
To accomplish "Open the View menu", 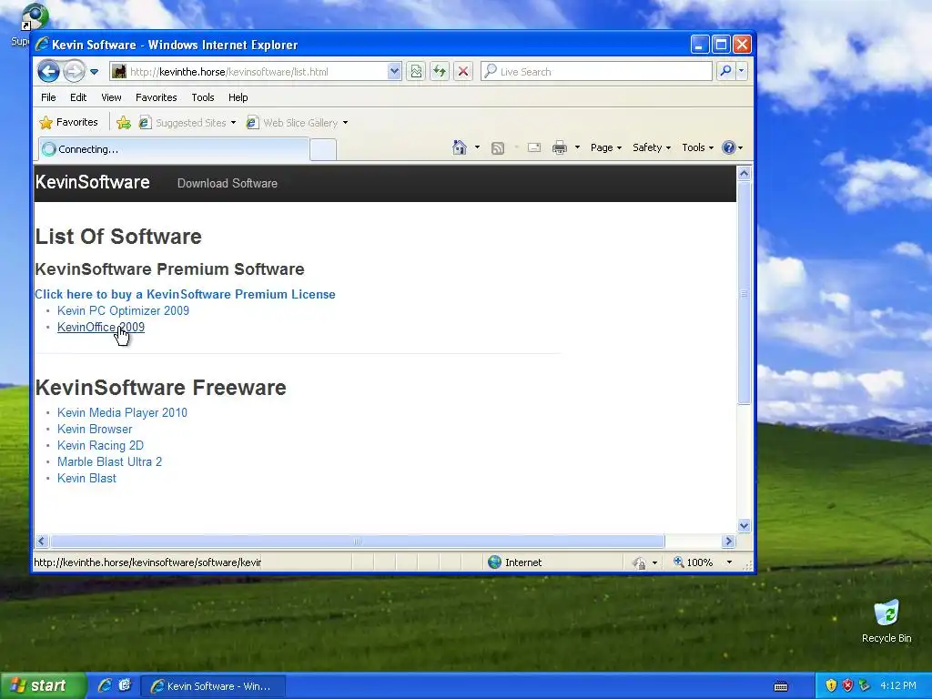I will [111, 97].
